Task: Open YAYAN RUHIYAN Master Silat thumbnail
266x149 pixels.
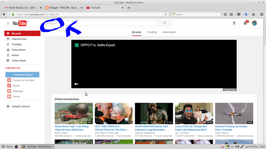Action: point(154,113)
